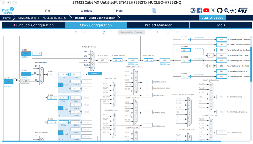Screen dimensions: 253x144
Task: Open the D2PPRE2 /2 dropdown
Action: click(186, 61)
